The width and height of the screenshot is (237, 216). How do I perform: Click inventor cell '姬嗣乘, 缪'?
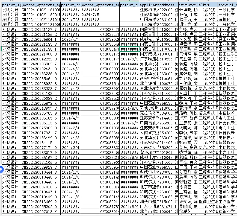pos(188,142)
